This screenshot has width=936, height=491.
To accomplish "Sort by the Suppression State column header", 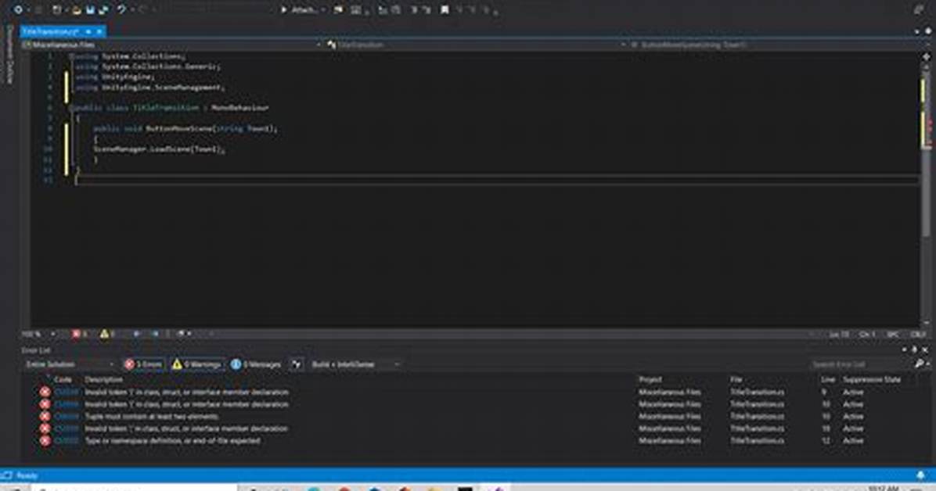I will 871,379.
